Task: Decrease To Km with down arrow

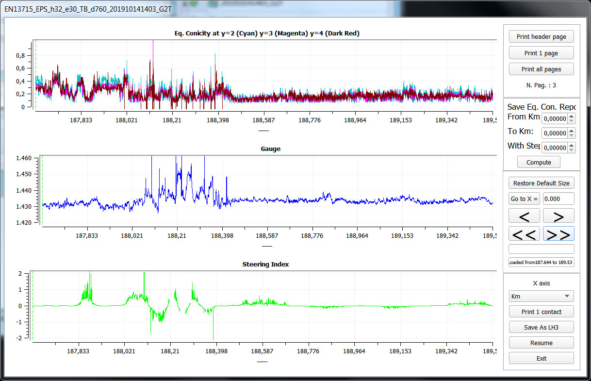Action: coord(572,136)
